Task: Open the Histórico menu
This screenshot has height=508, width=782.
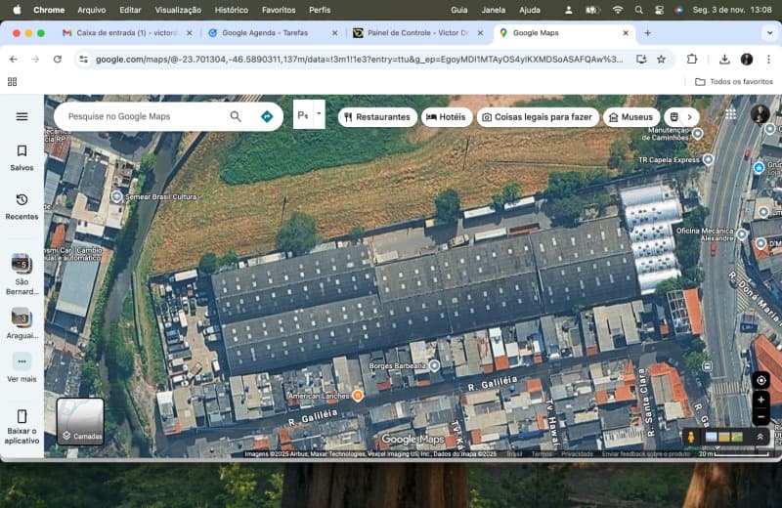Action: [x=232, y=10]
